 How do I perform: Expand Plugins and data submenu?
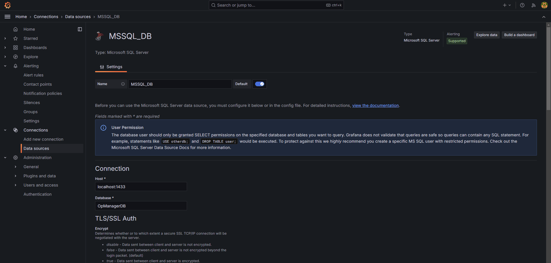16,176
